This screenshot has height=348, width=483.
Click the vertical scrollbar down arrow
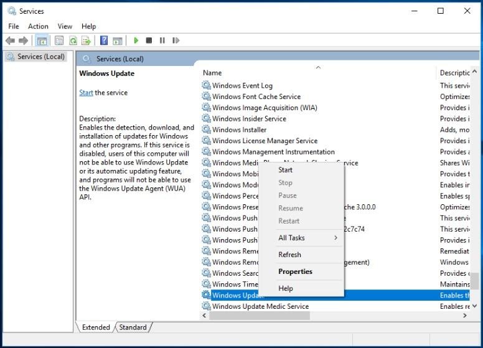pyautogui.click(x=475, y=306)
